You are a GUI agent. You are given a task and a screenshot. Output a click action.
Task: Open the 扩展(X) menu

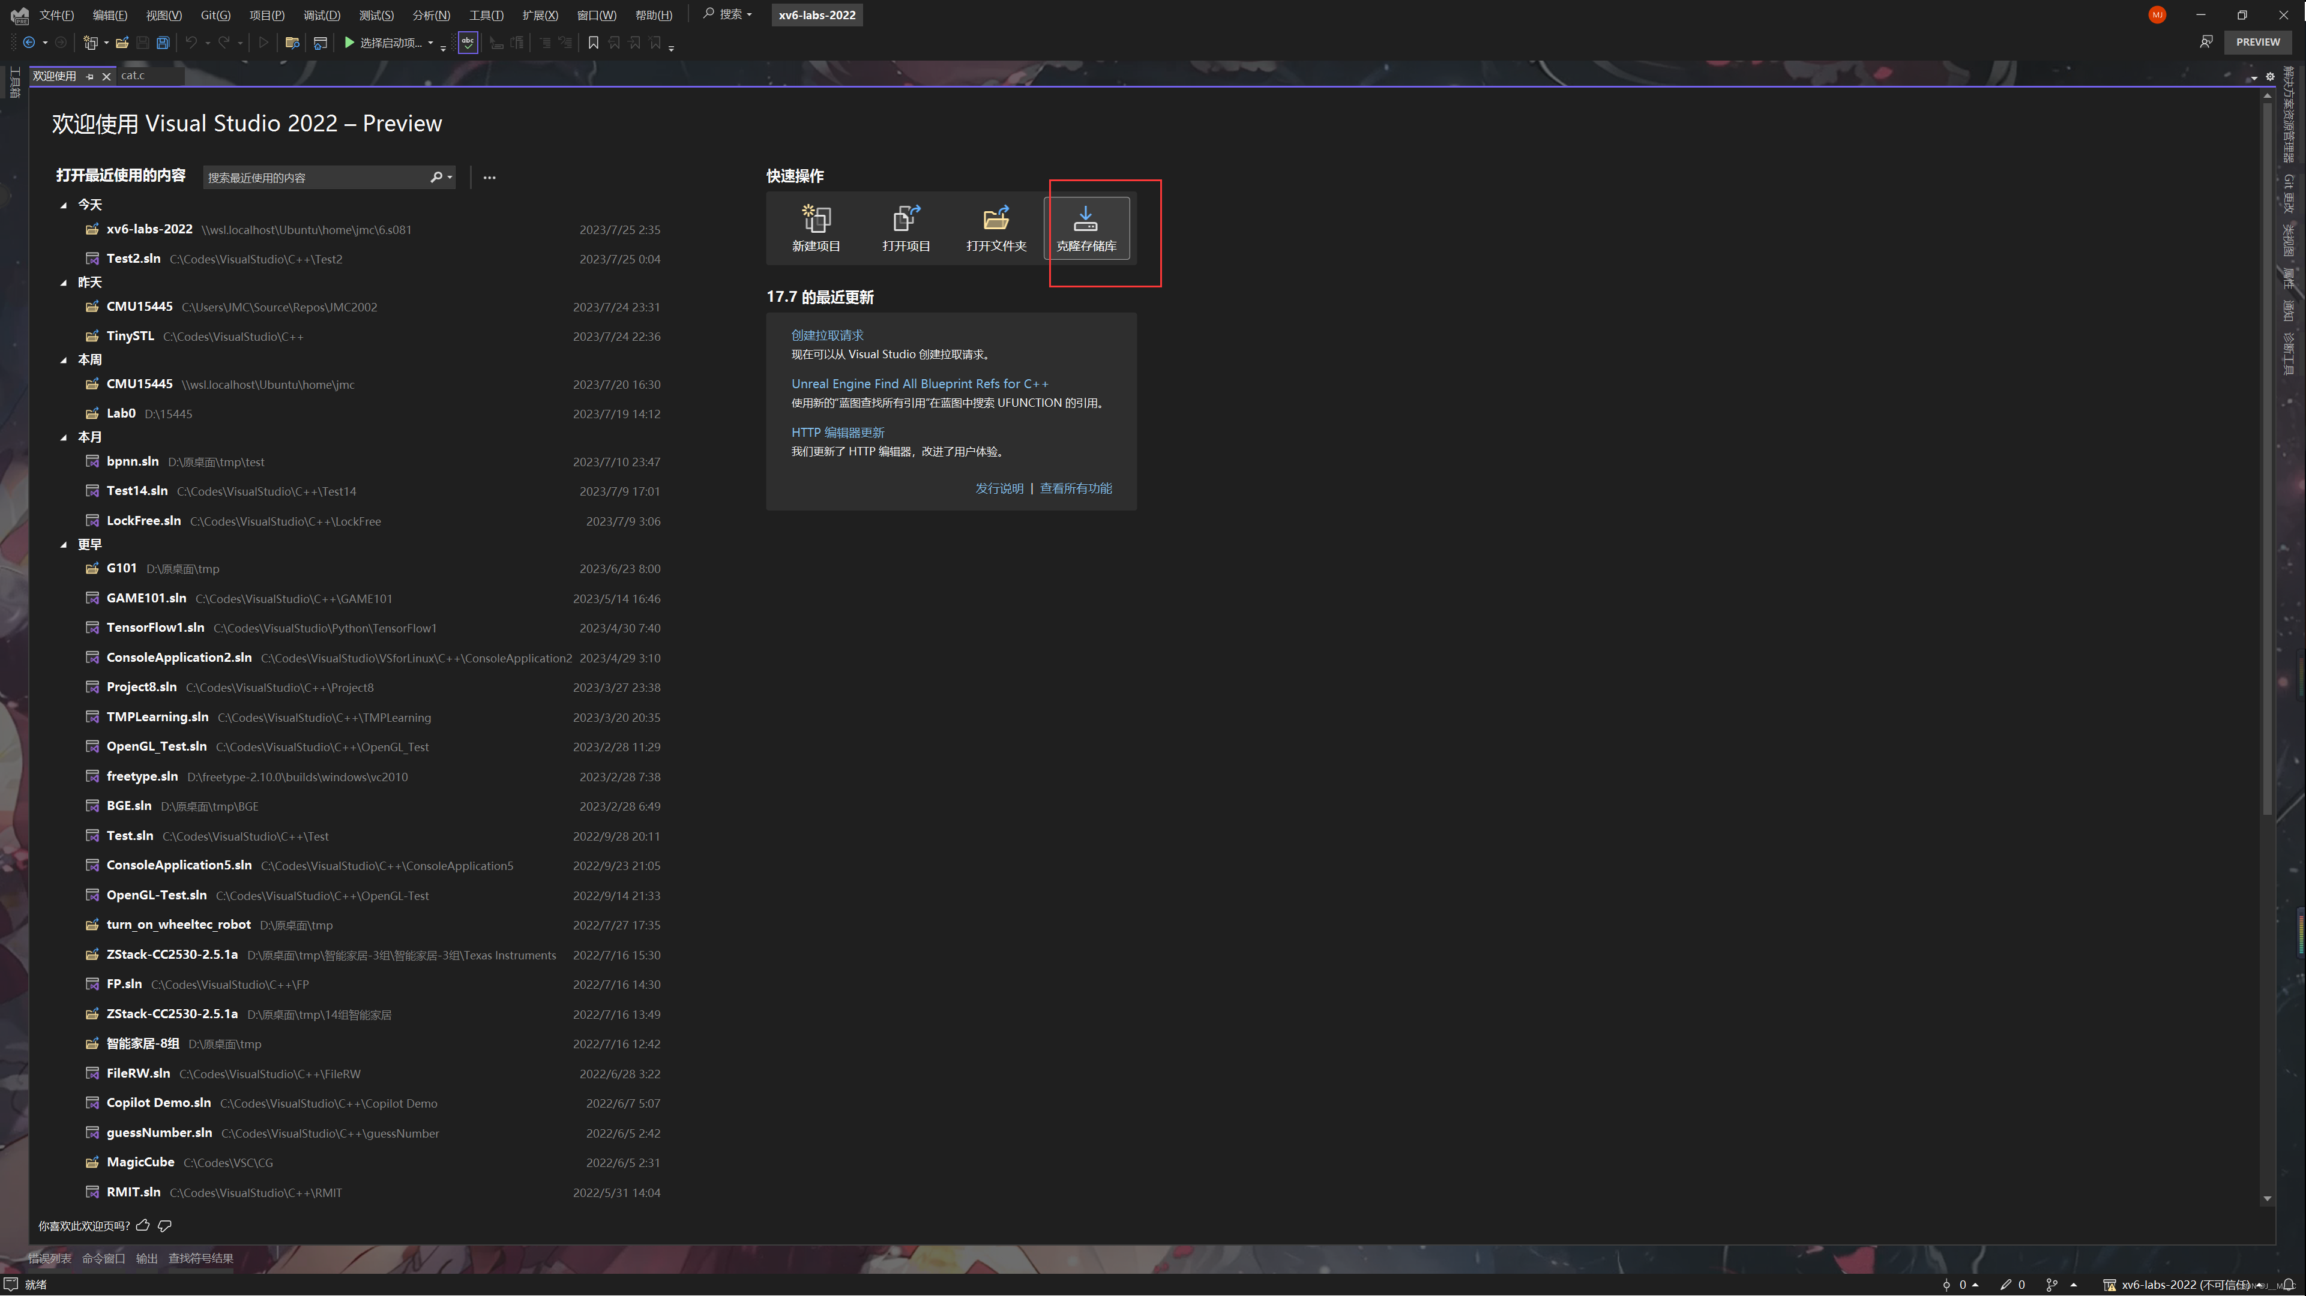pyautogui.click(x=540, y=15)
